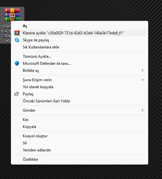Click the Microsoft Defender shield icon

[x=17, y=64]
